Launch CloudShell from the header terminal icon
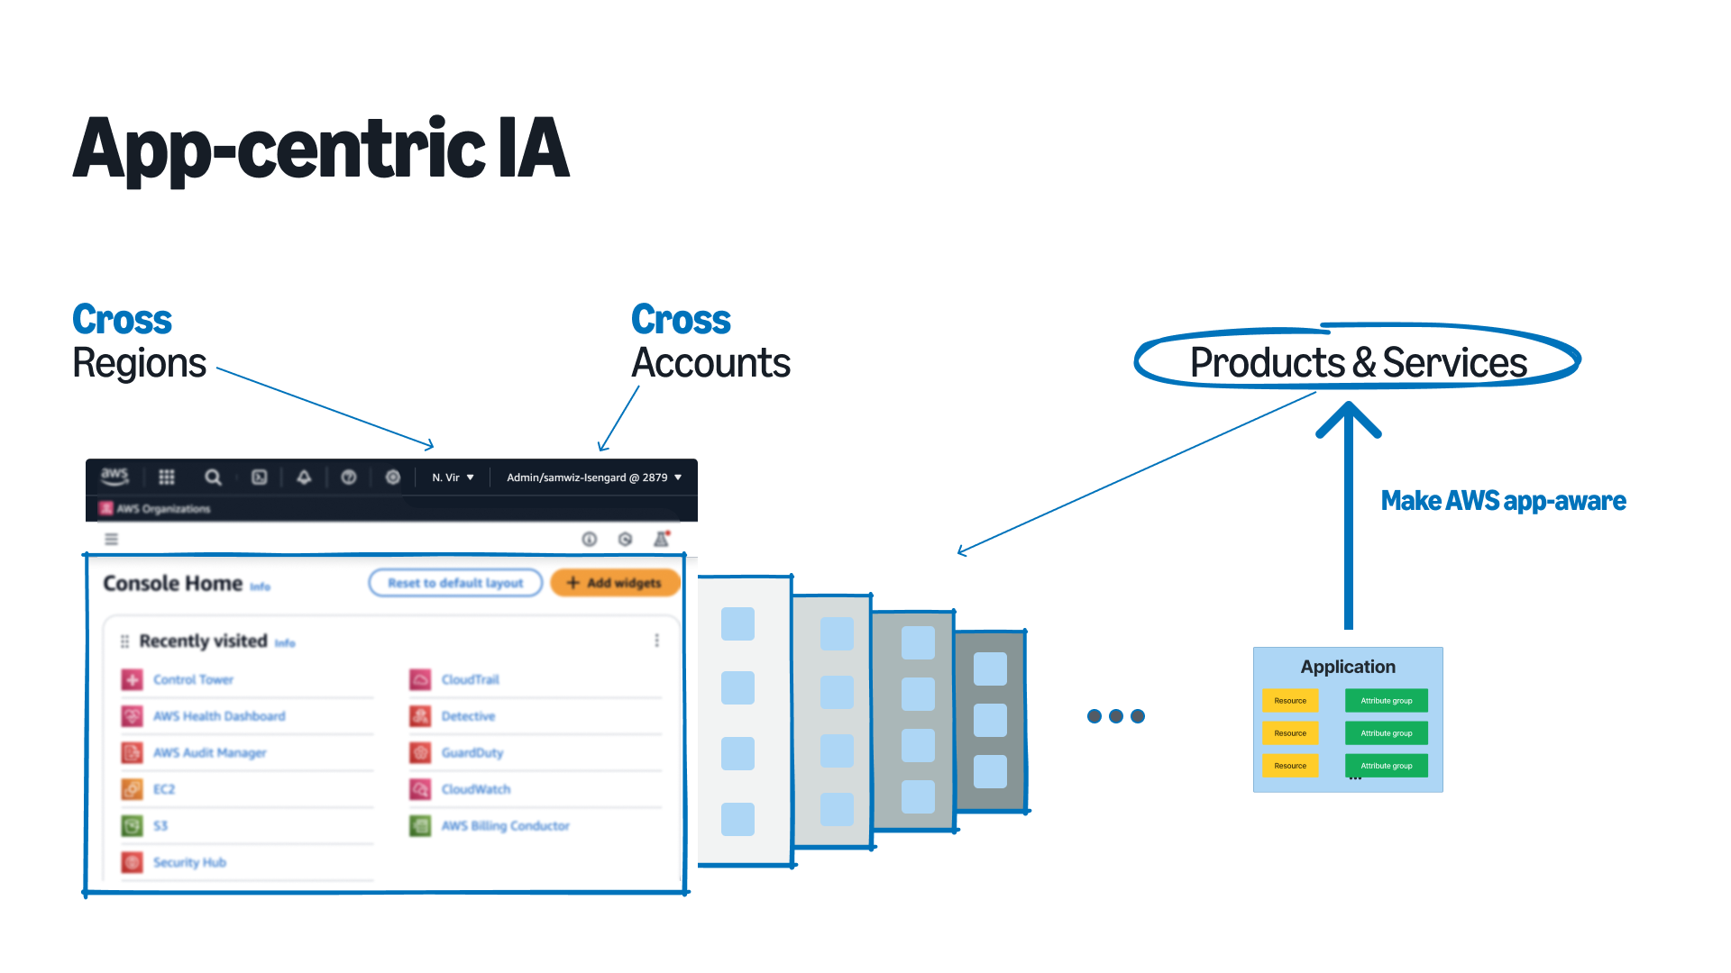 click(260, 477)
